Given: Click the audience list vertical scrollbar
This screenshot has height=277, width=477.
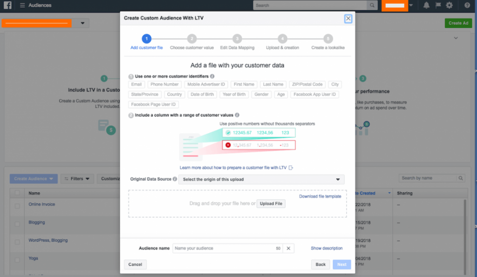Looking at the screenshot, I should 465,237.
